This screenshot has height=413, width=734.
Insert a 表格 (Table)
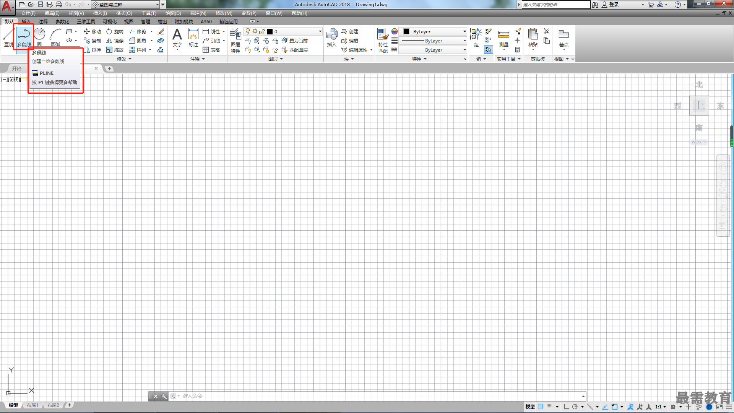pos(211,50)
